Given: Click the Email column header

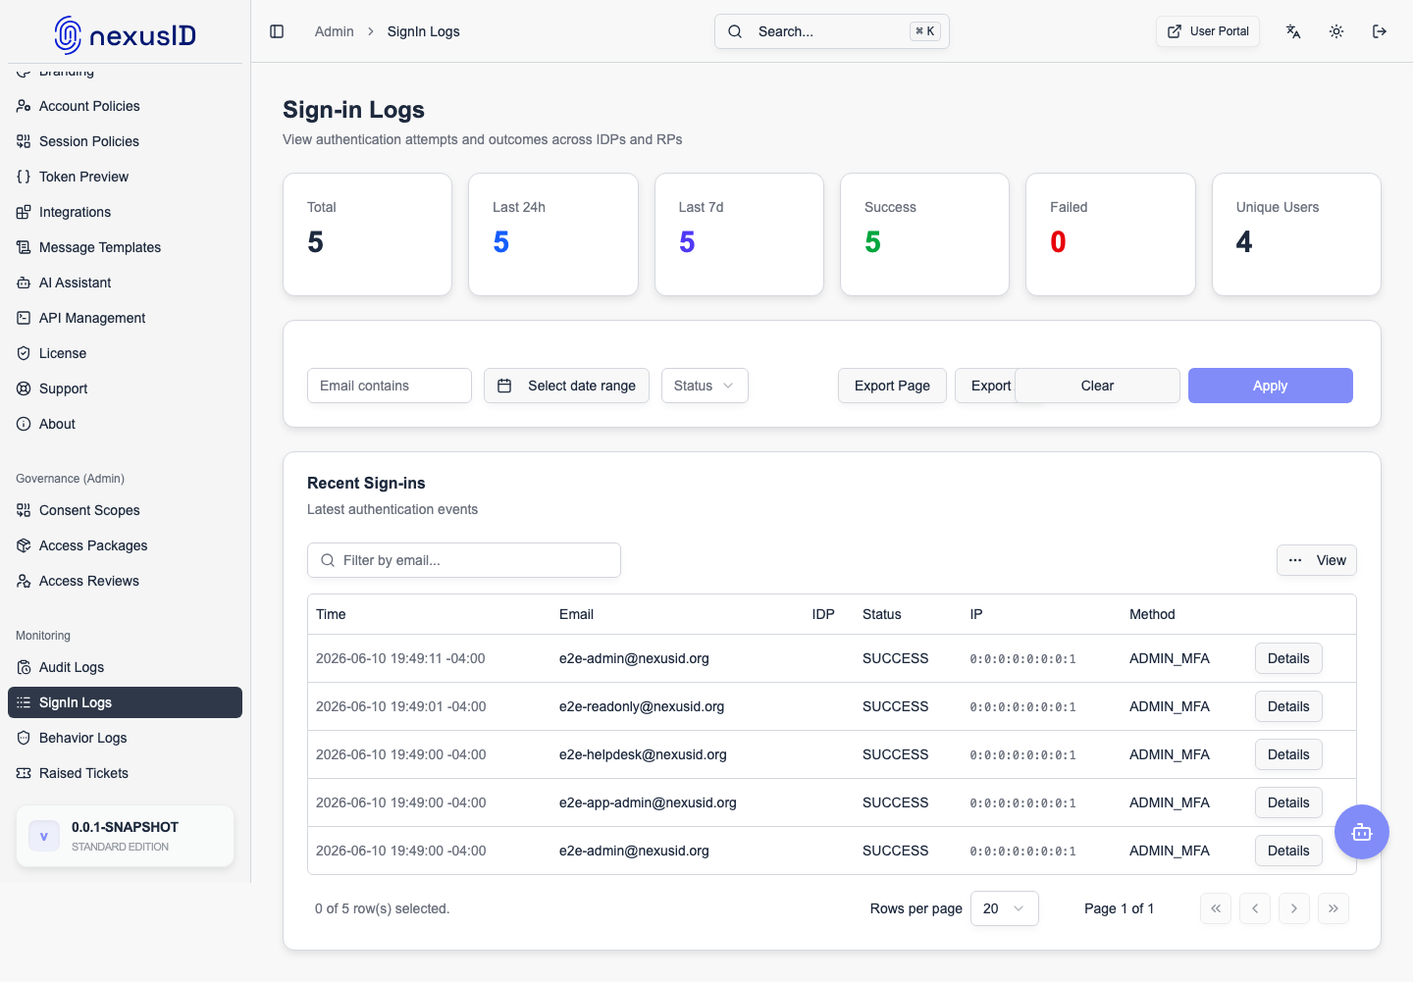Looking at the screenshot, I should click(x=576, y=614).
